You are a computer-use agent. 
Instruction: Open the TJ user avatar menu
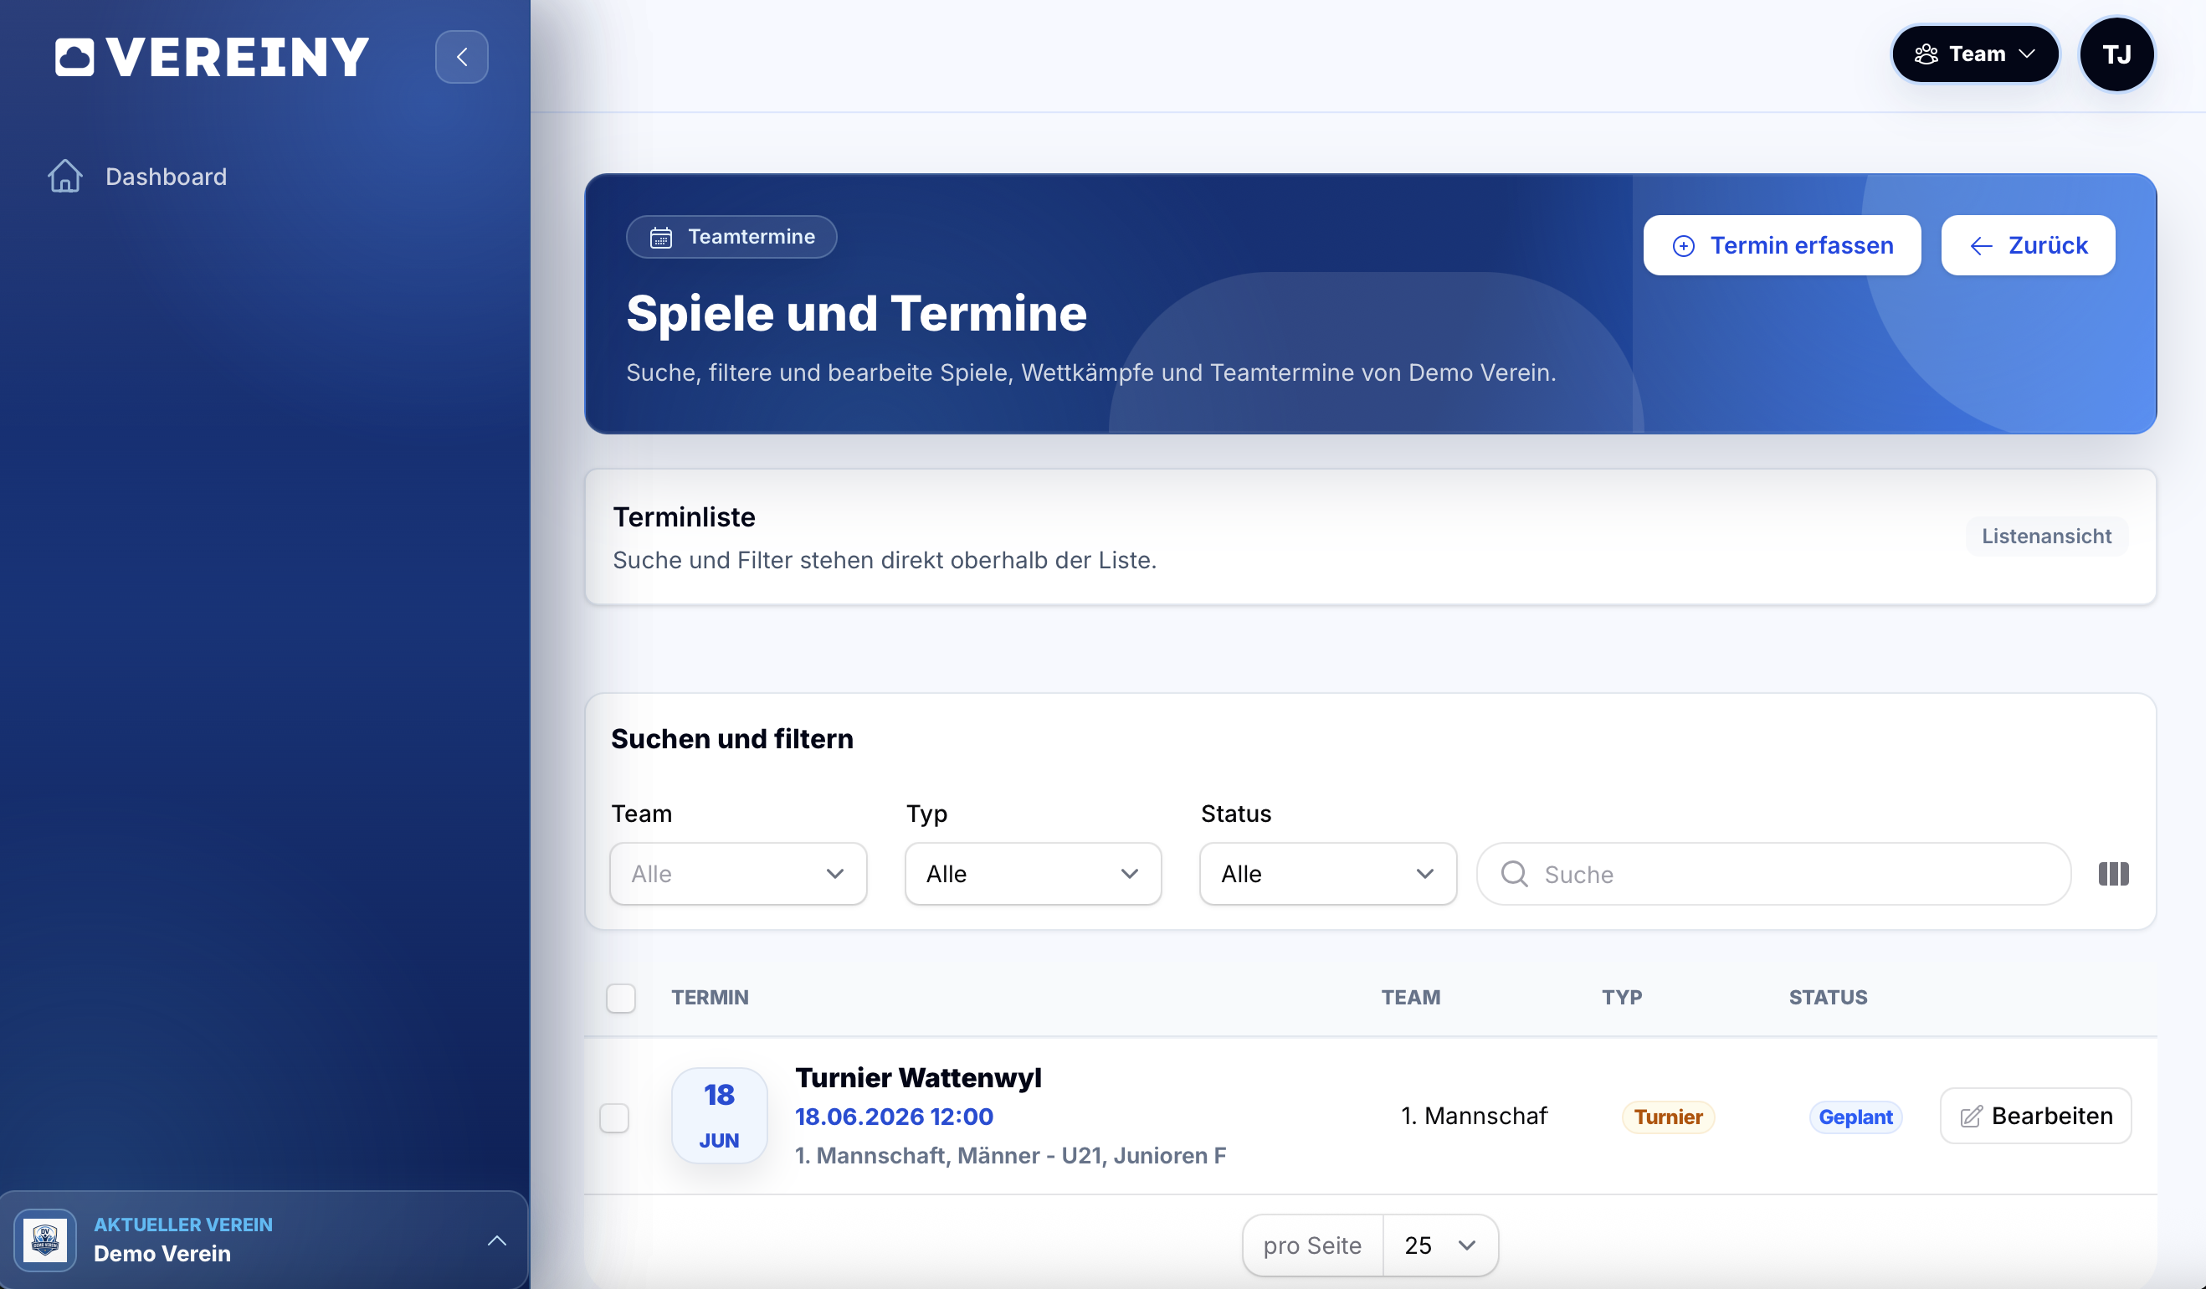pos(2116,54)
